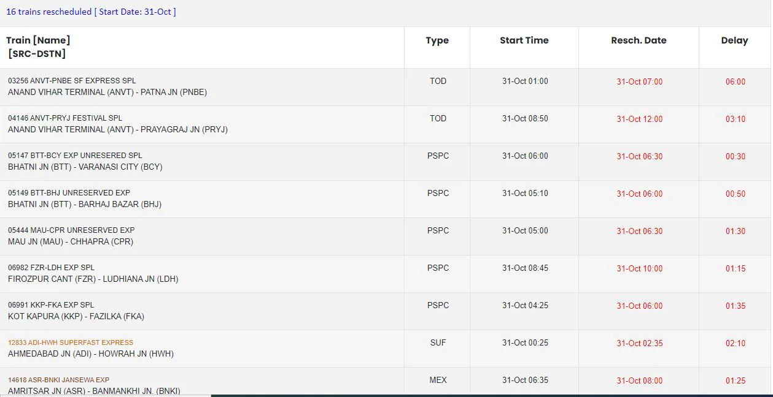
Task: Click PSPC type for train 06982
Action: tap(438, 268)
